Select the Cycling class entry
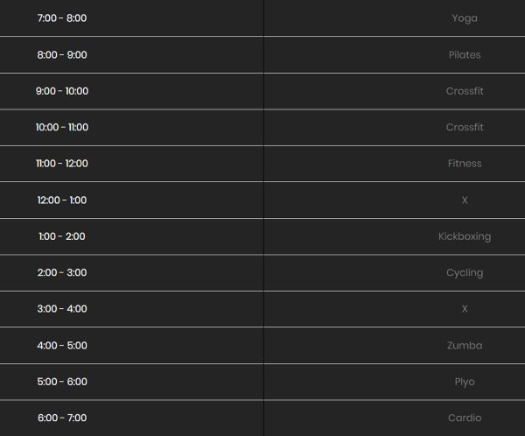 [x=465, y=273]
